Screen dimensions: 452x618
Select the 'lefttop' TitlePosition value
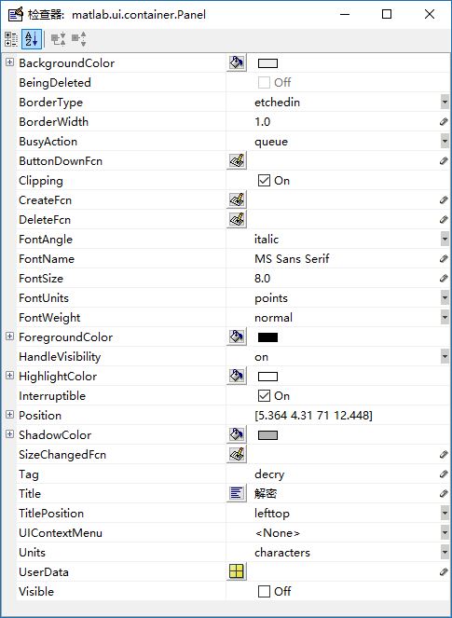(x=272, y=514)
